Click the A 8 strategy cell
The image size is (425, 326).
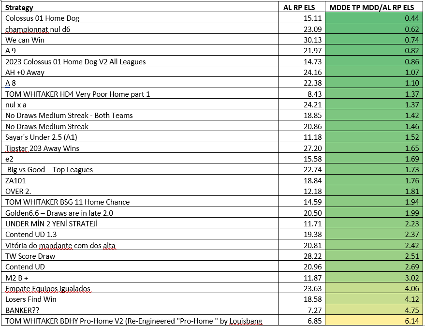click(x=140, y=83)
